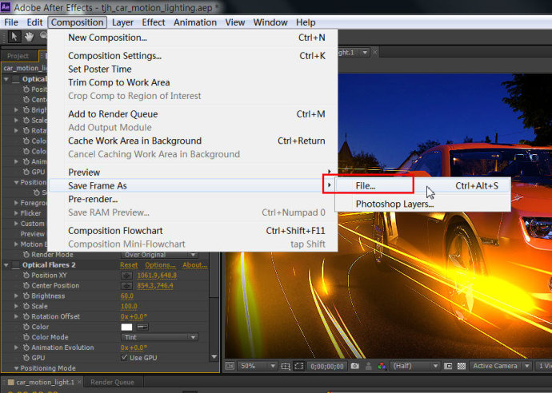Click Reset link for Optical Flares 2
Screen dimensions: 552x393
(129, 265)
